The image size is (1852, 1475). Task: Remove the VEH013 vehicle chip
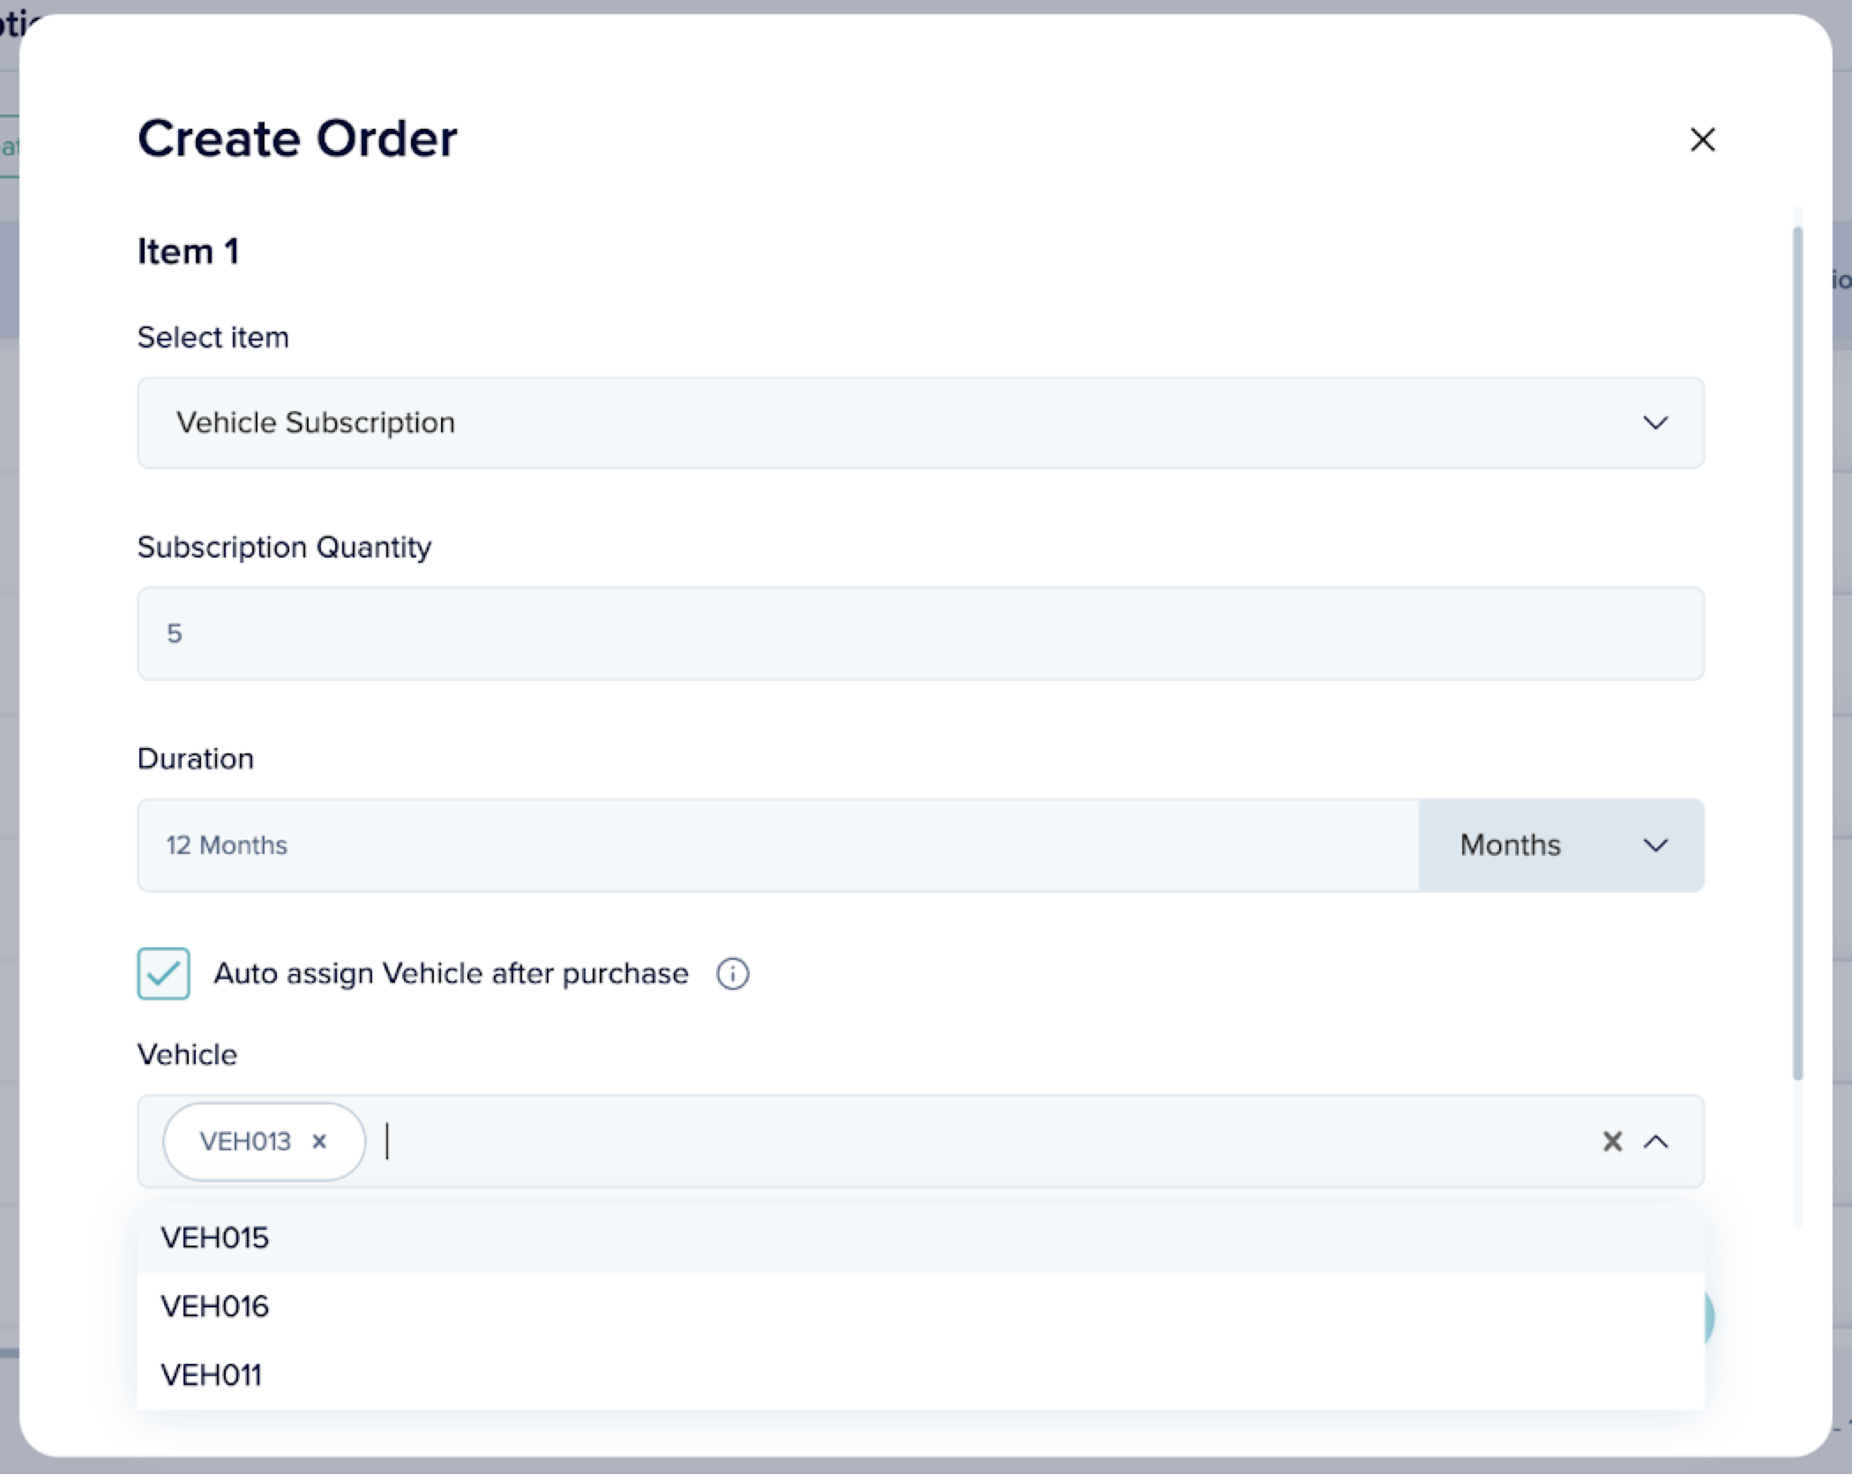(319, 1142)
